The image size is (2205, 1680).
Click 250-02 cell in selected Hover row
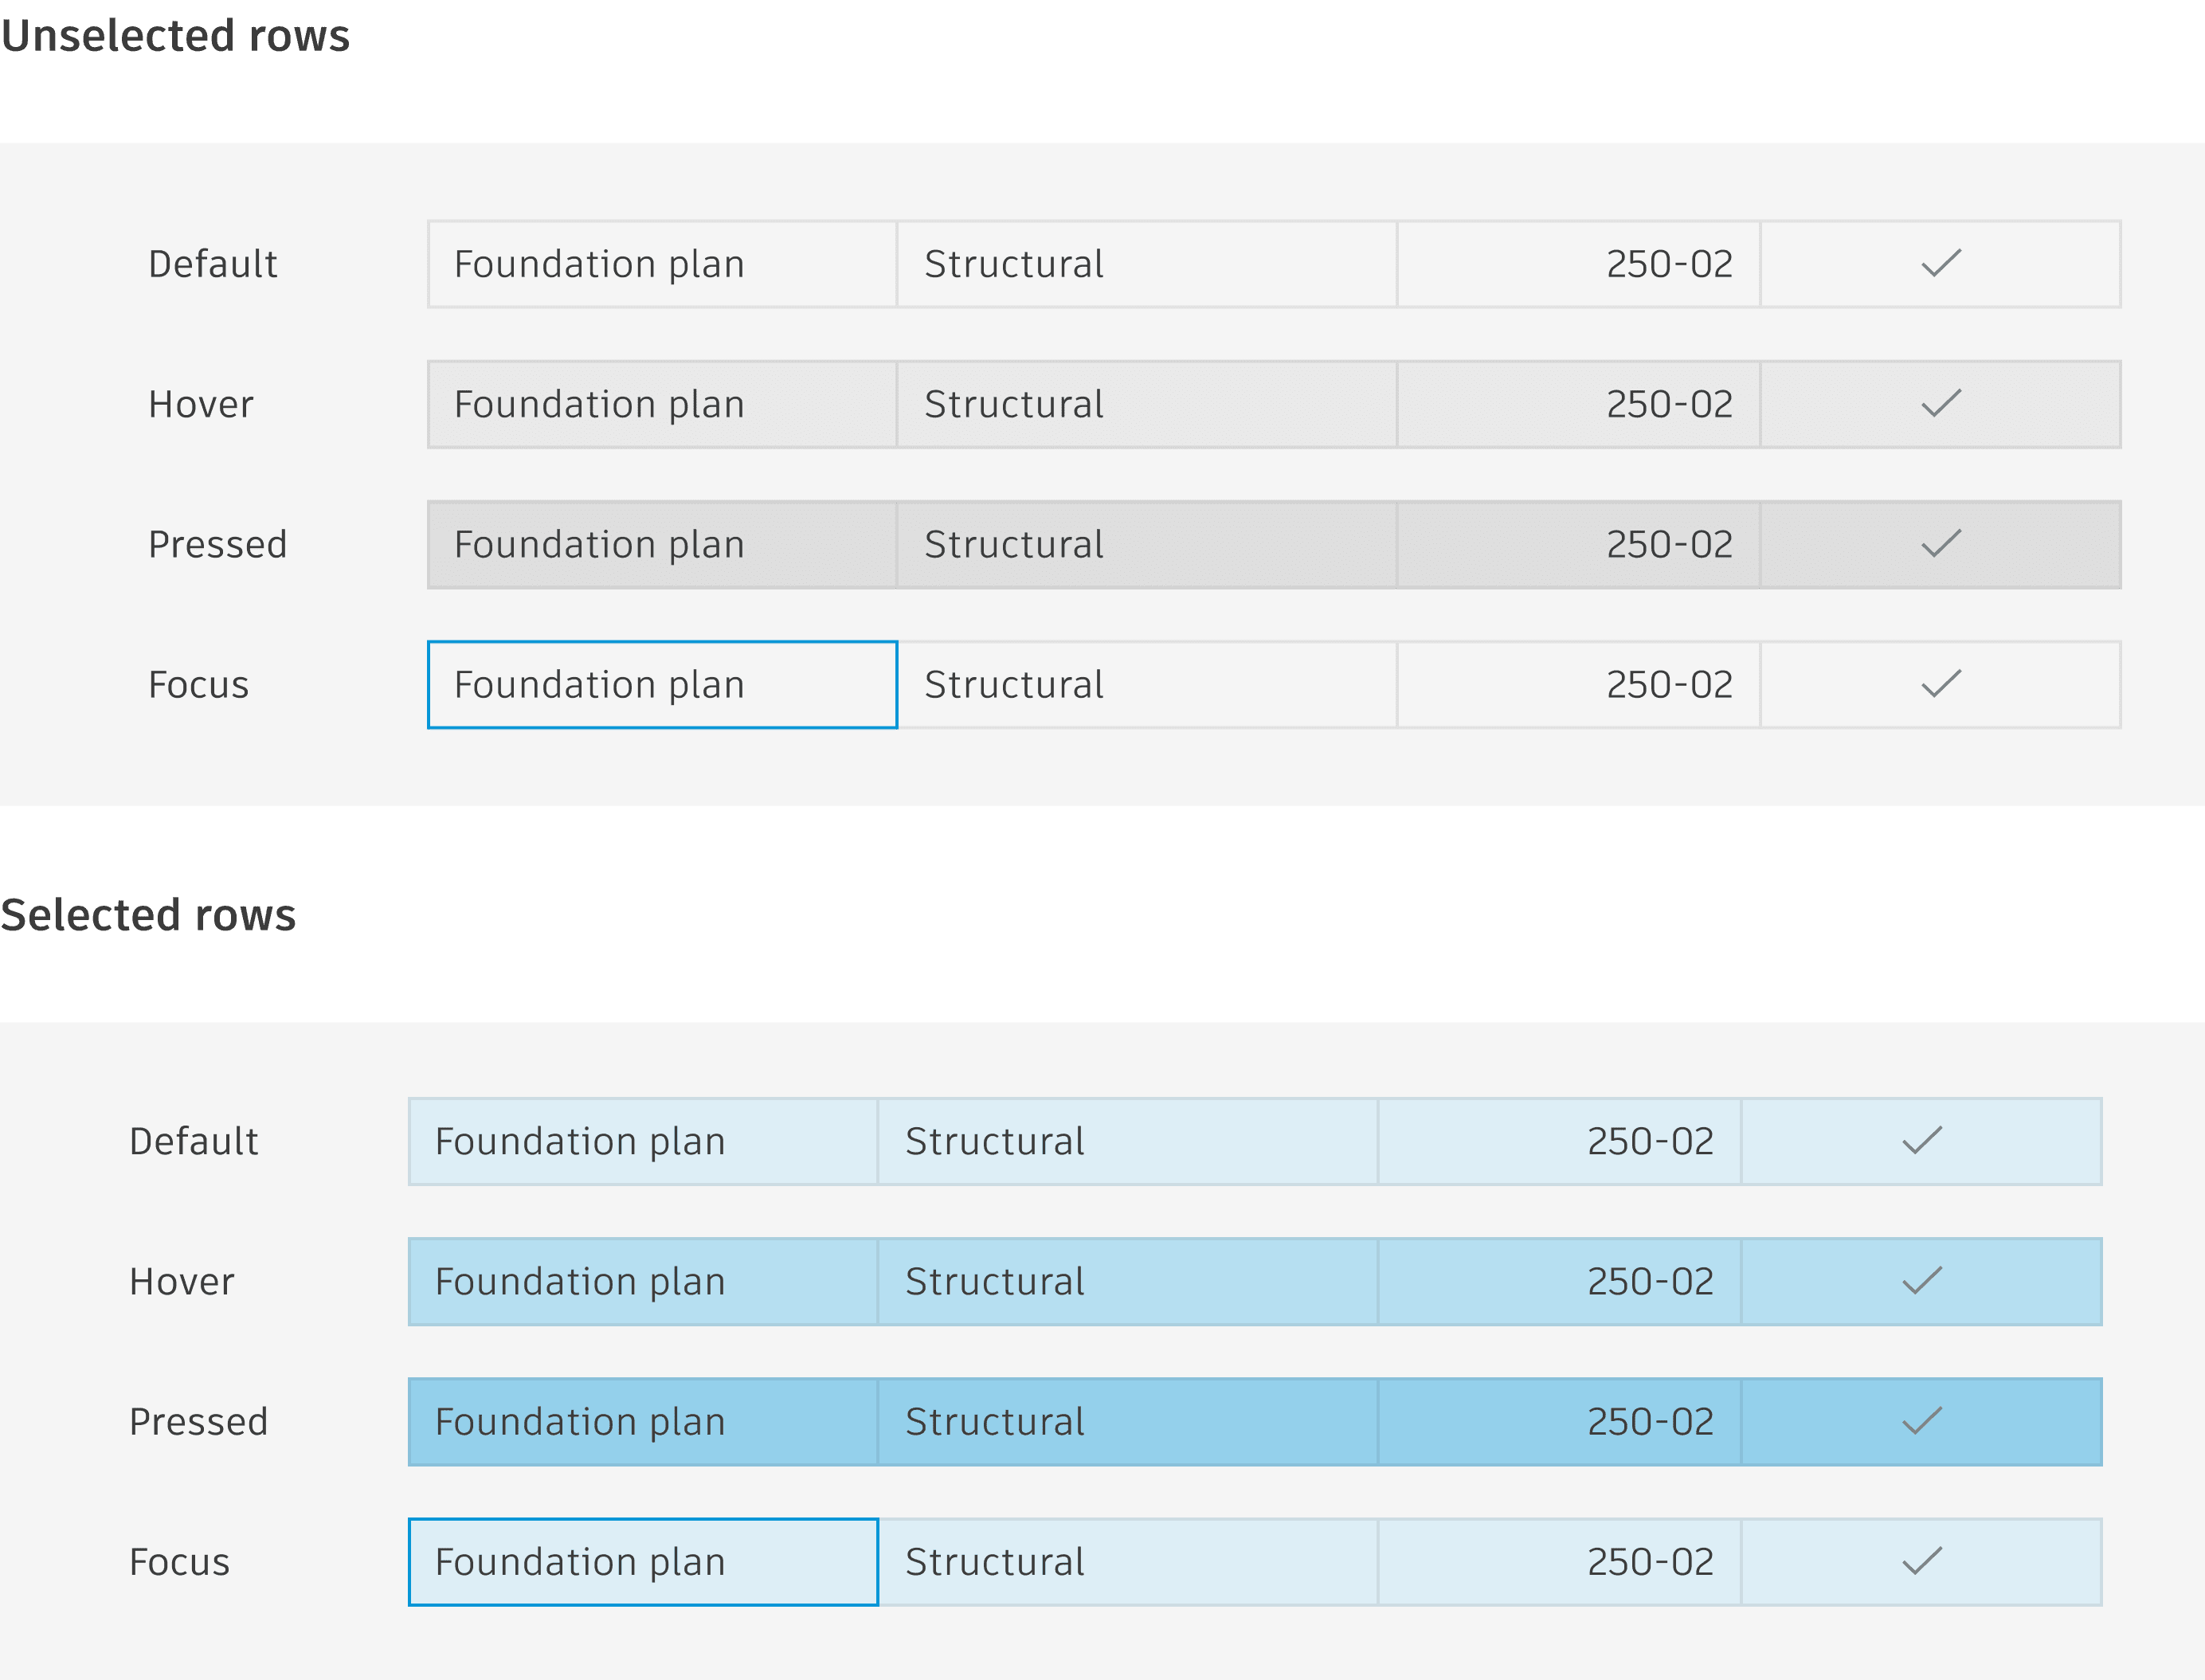point(1559,1282)
